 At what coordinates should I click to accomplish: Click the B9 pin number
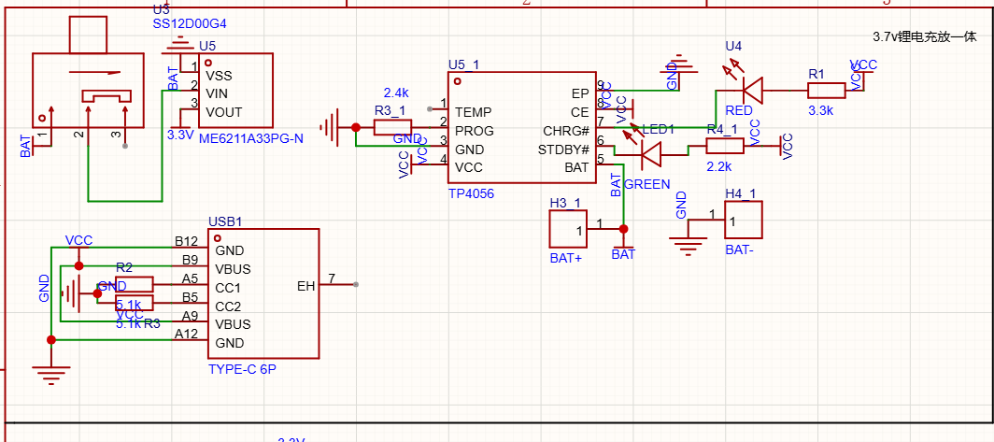(190, 260)
